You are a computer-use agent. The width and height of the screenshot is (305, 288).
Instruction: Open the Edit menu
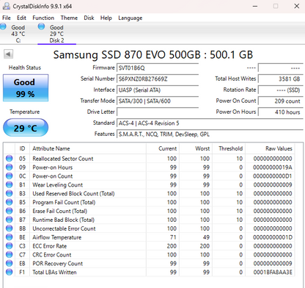pyautogui.click(x=21, y=18)
